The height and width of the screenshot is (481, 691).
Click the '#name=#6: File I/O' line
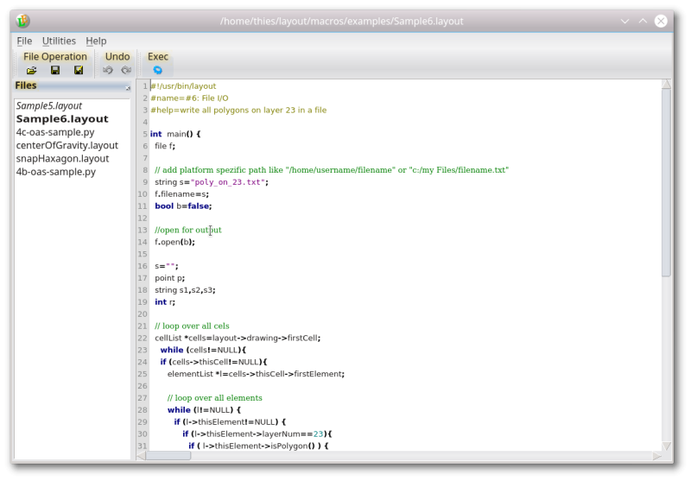[x=189, y=98]
